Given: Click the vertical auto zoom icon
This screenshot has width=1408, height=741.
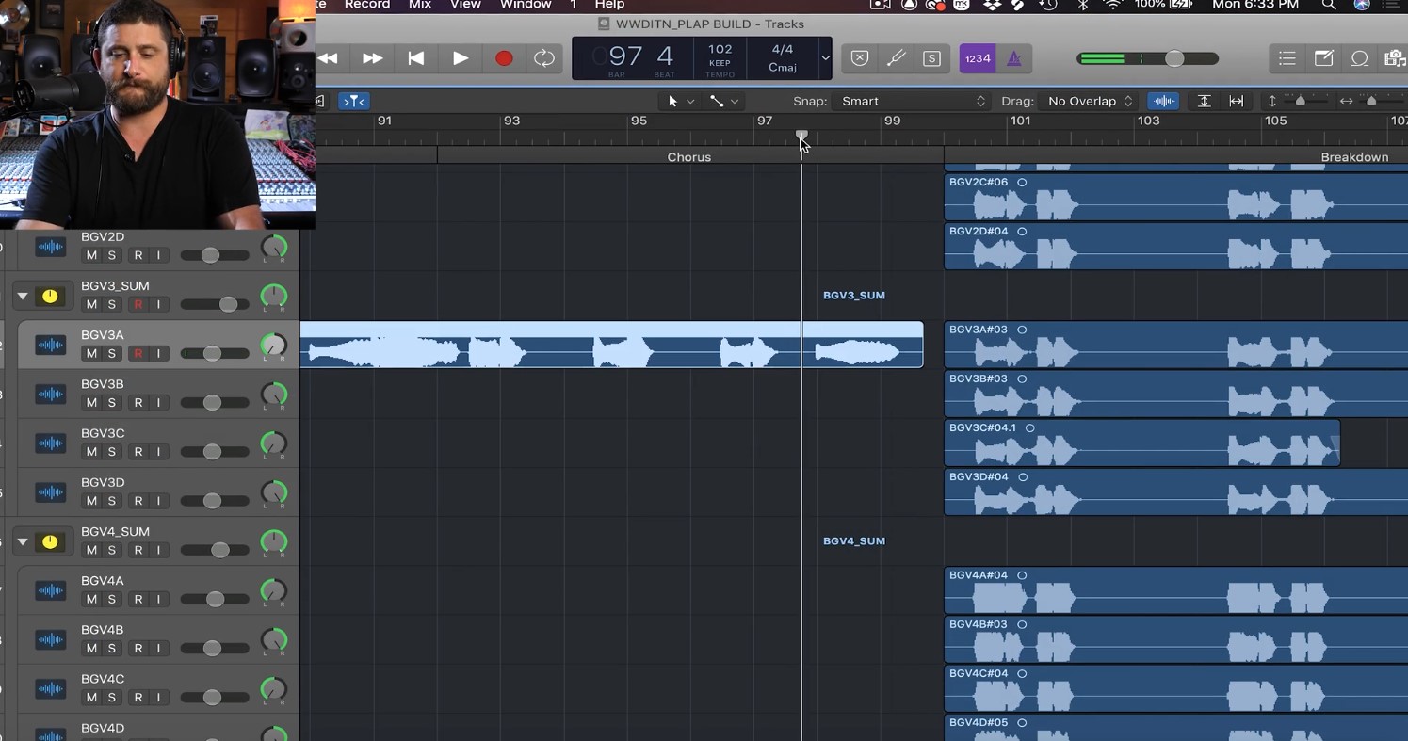Looking at the screenshot, I should tap(1204, 101).
